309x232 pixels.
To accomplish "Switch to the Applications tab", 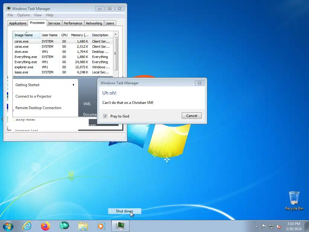I will click(18, 23).
